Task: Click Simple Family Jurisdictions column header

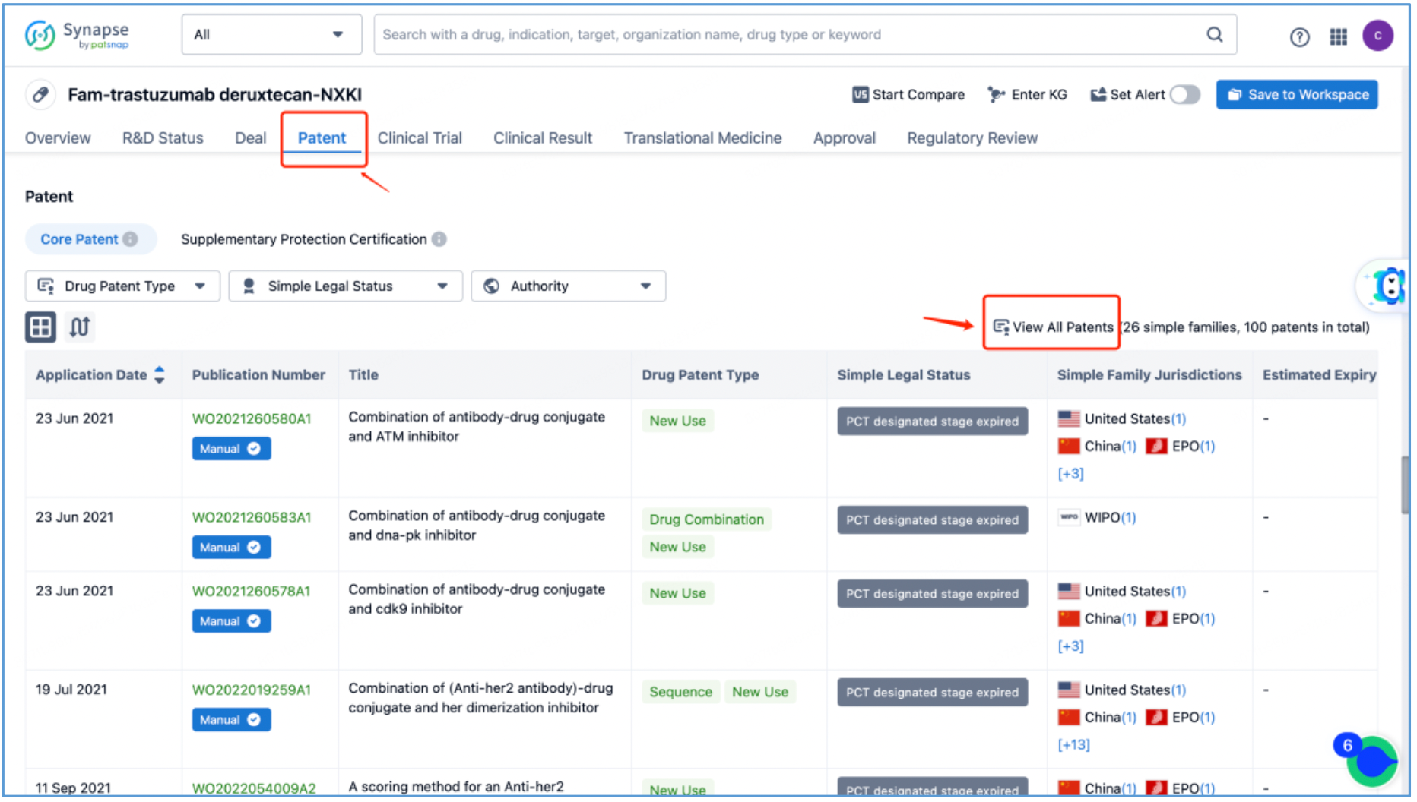Action: point(1149,375)
